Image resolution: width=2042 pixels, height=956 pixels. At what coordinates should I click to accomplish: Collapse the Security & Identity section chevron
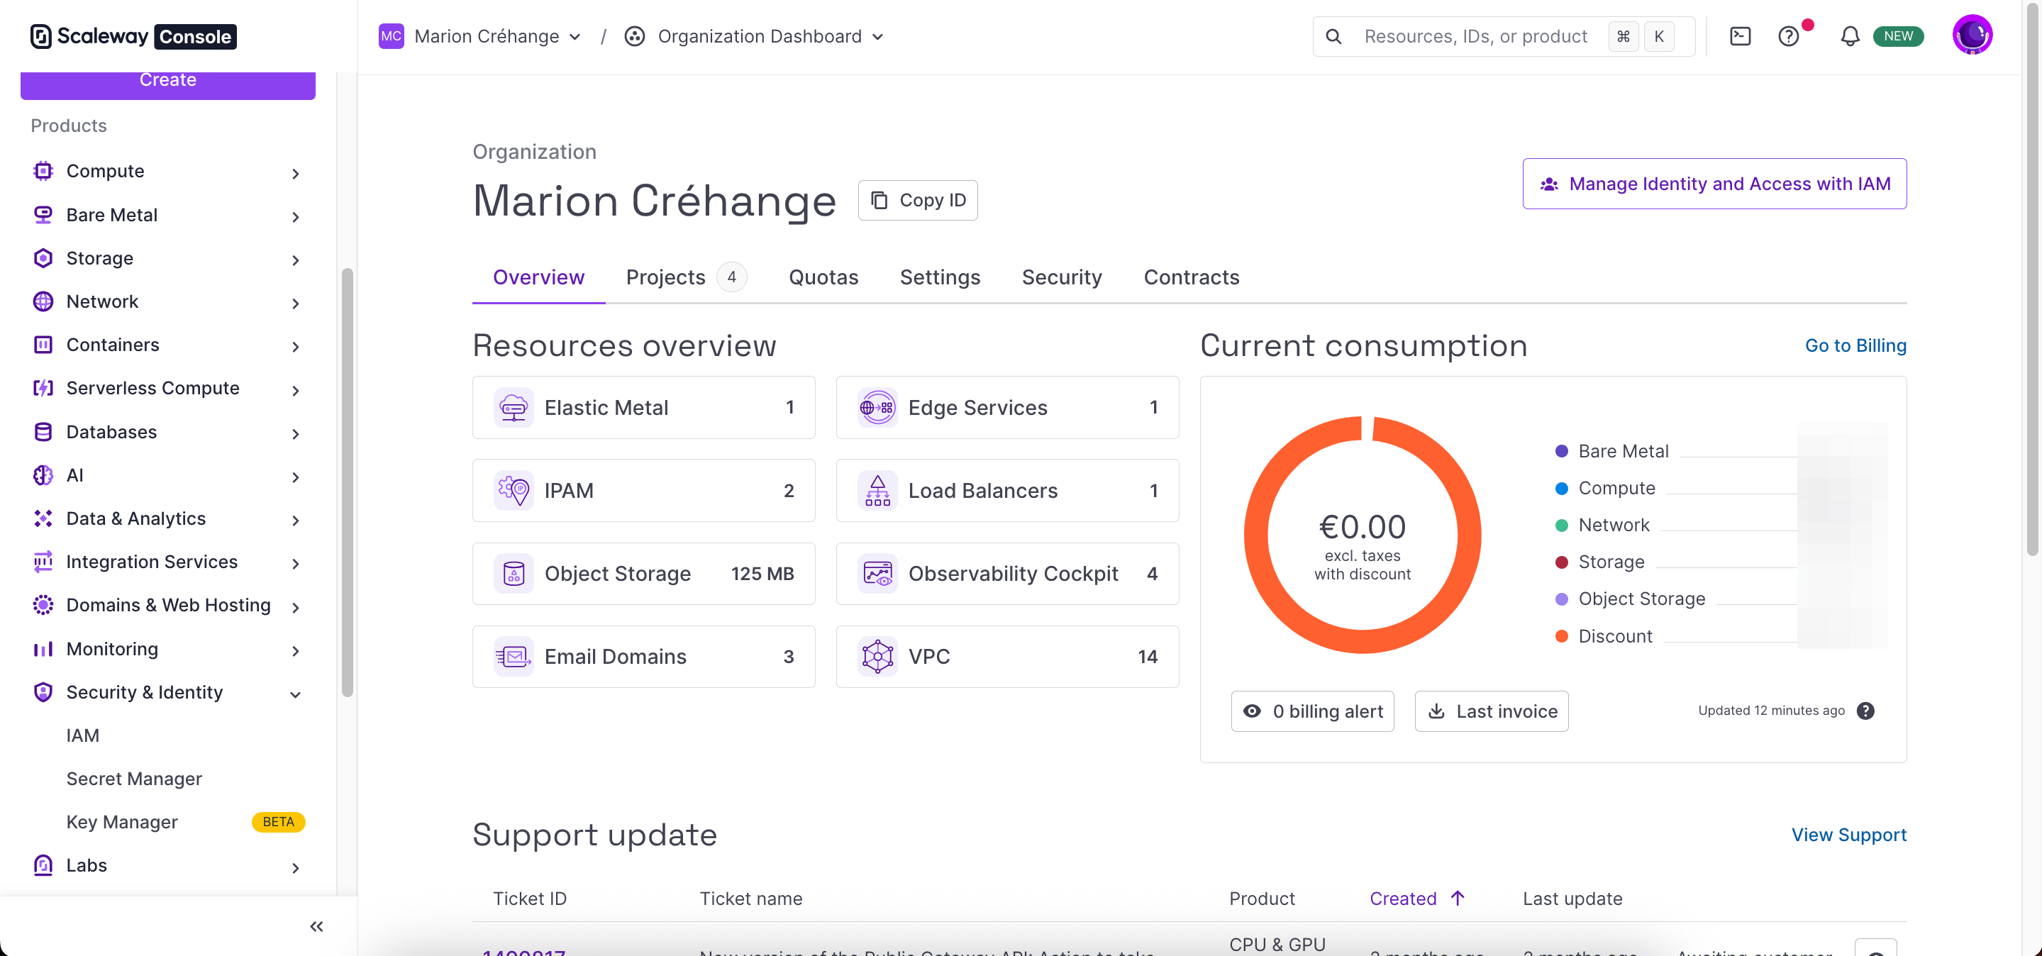[295, 694]
